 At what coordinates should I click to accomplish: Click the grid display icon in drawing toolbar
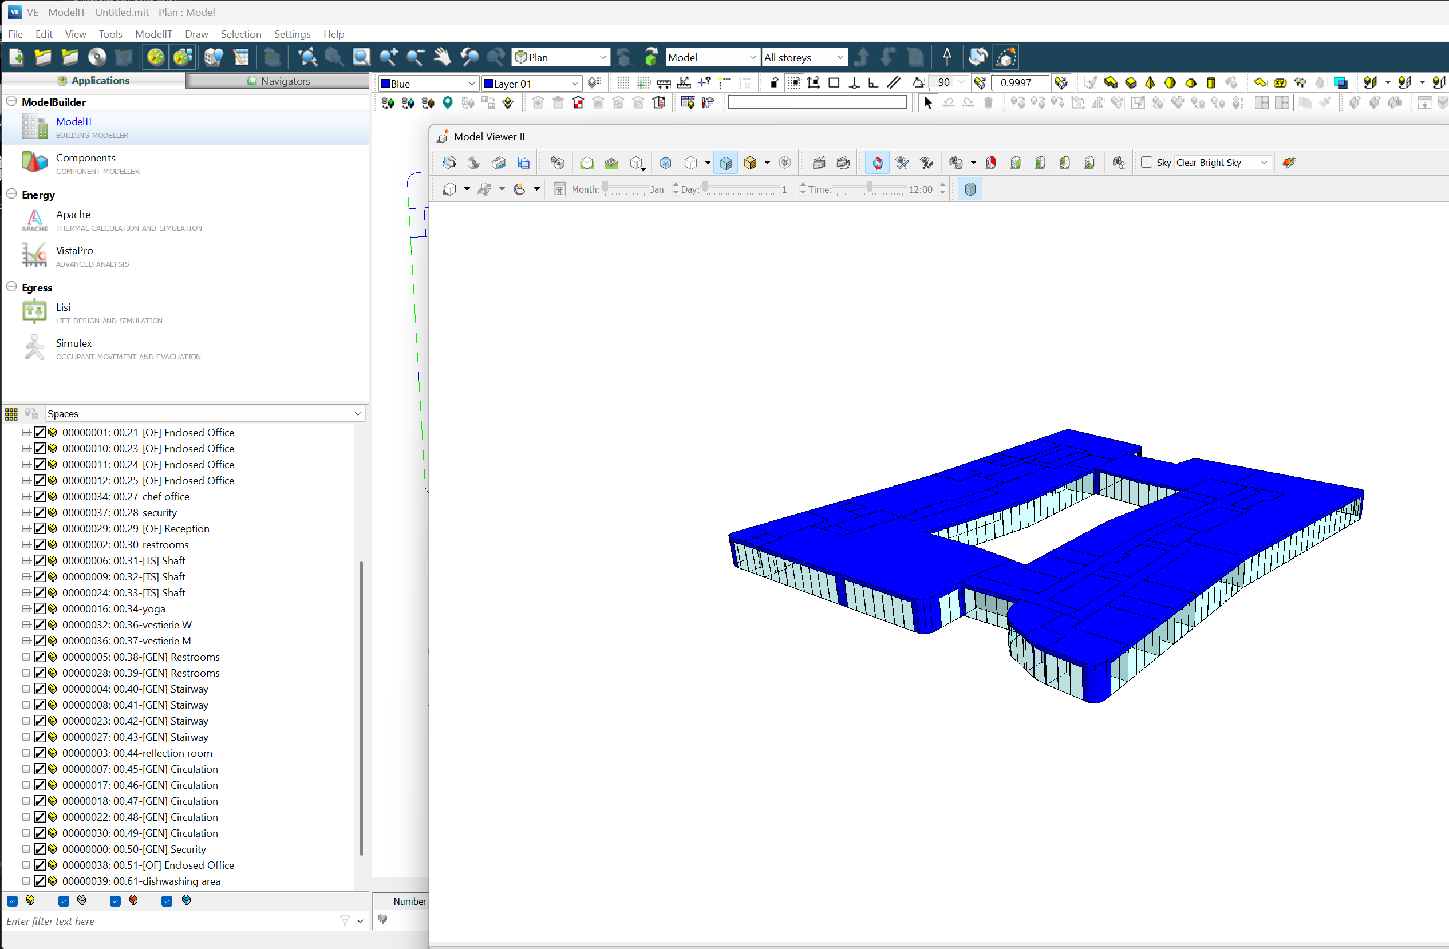coord(623,84)
